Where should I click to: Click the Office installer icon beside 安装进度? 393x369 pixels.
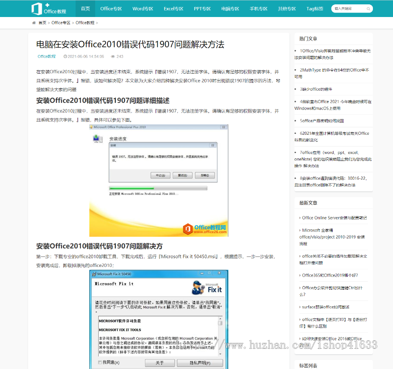(x=97, y=139)
